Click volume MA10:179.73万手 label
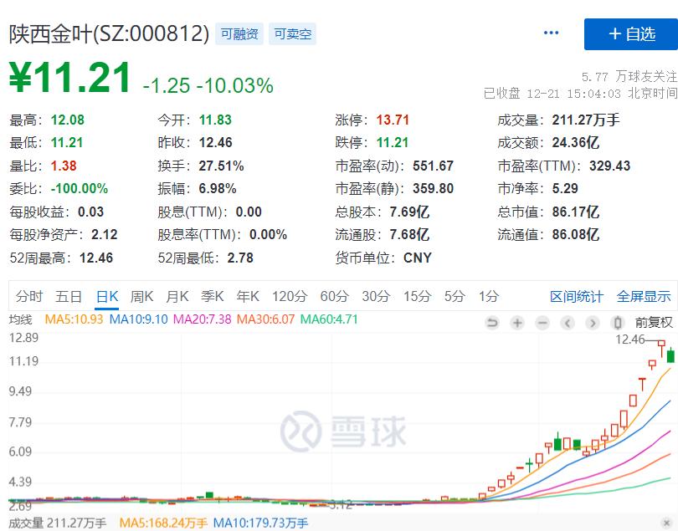 tap(260, 523)
